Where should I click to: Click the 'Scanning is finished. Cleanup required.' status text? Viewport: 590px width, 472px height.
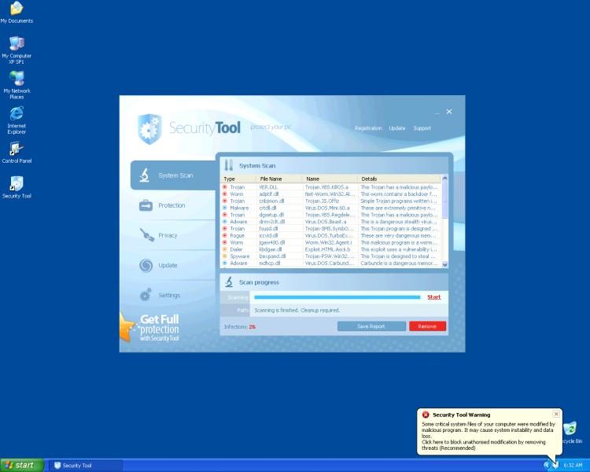point(297,310)
